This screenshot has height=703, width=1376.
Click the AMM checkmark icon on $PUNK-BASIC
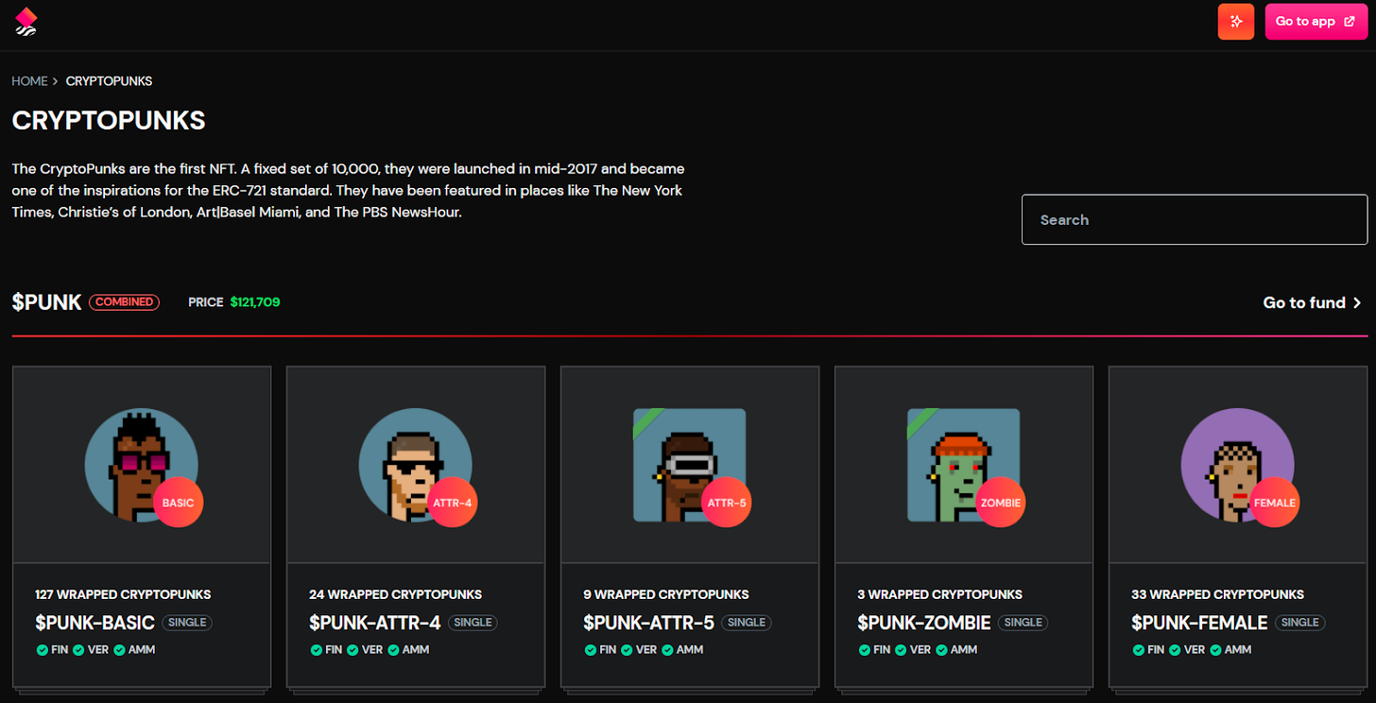(x=119, y=650)
